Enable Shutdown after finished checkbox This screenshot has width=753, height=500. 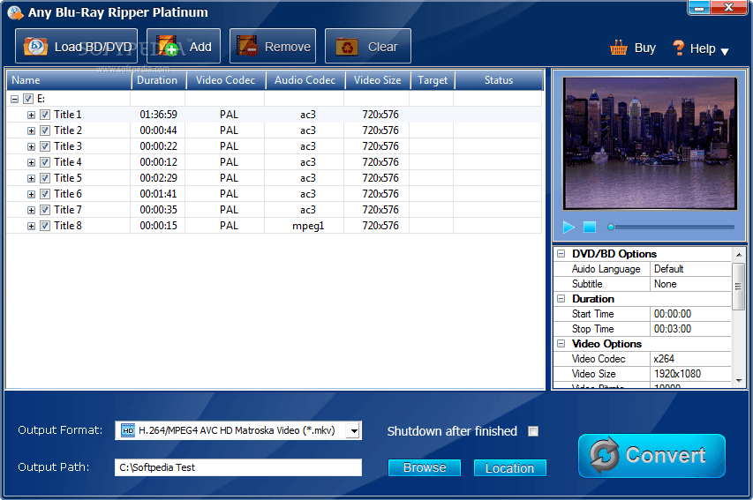click(x=533, y=431)
